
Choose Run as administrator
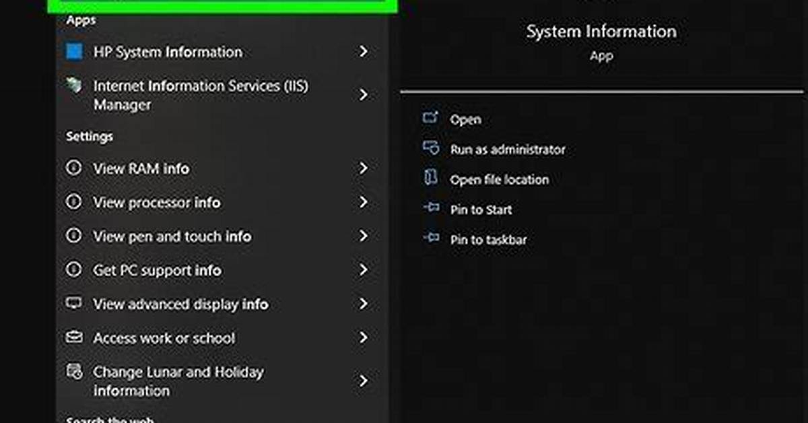508,150
